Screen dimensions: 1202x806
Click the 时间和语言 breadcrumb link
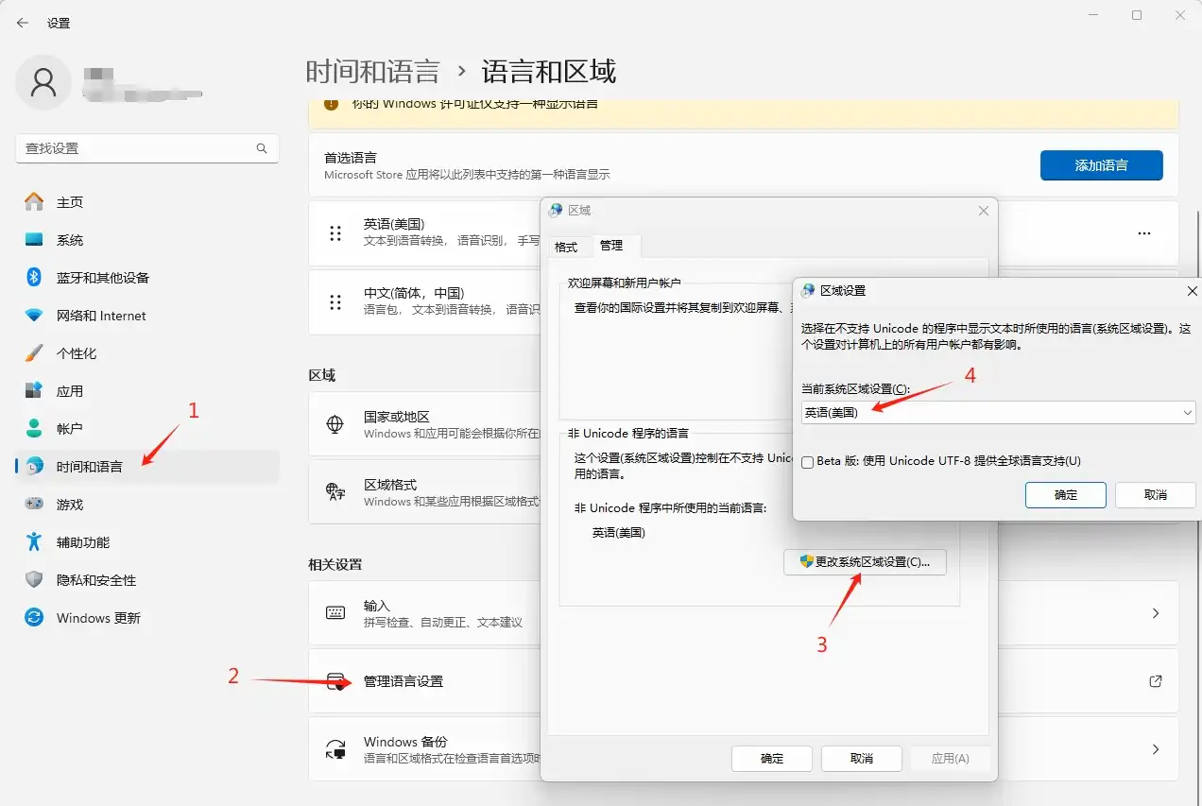(372, 72)
